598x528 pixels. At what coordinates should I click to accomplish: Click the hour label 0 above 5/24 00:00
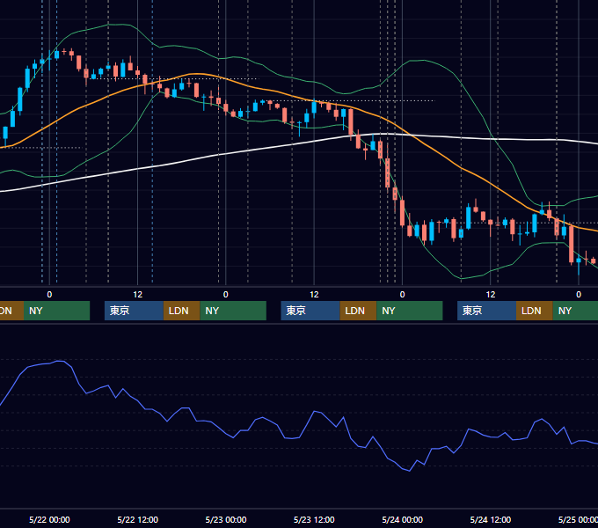403,295
